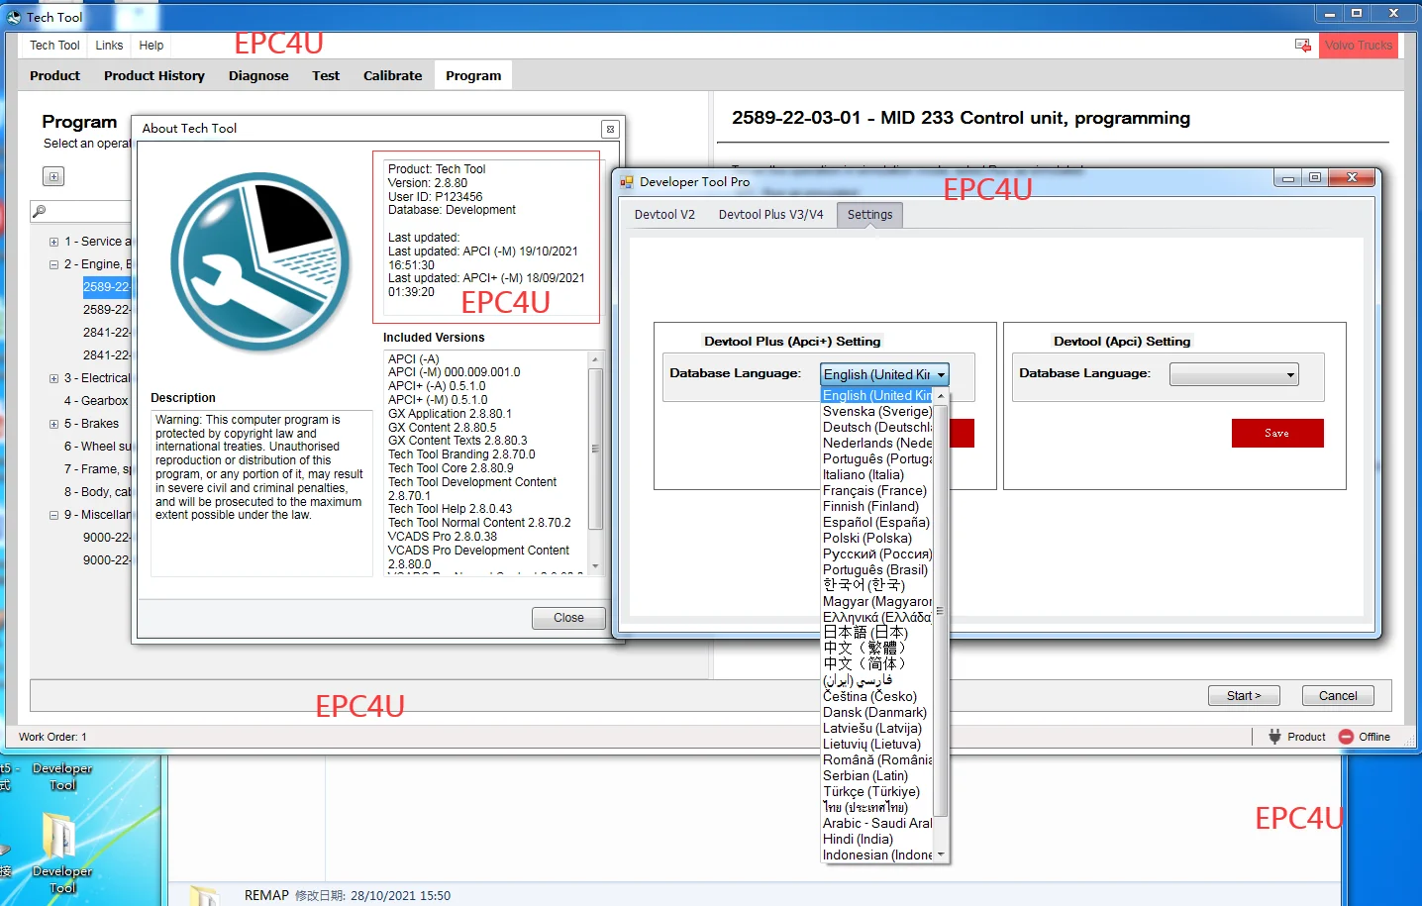Expand the '5 - Brakes' tree node

click(53, 424)
